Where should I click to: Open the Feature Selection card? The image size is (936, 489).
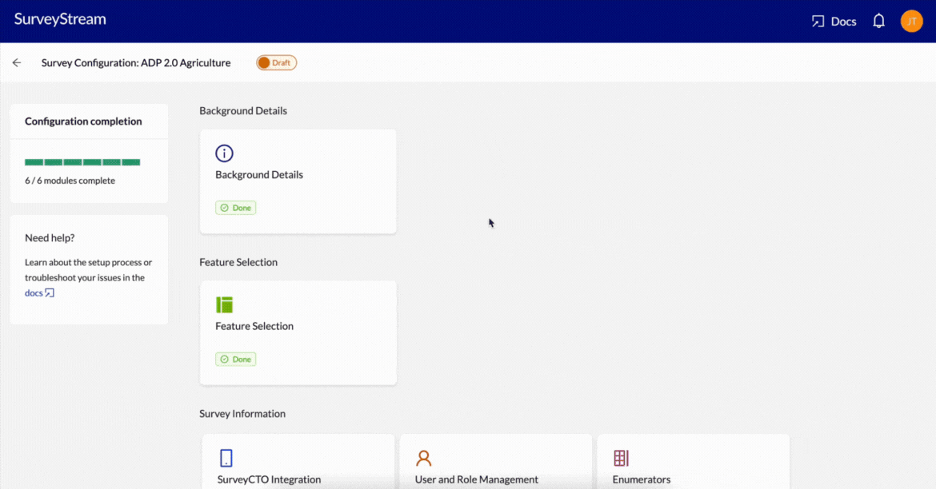pyautogui.click(x=298, y=332)
